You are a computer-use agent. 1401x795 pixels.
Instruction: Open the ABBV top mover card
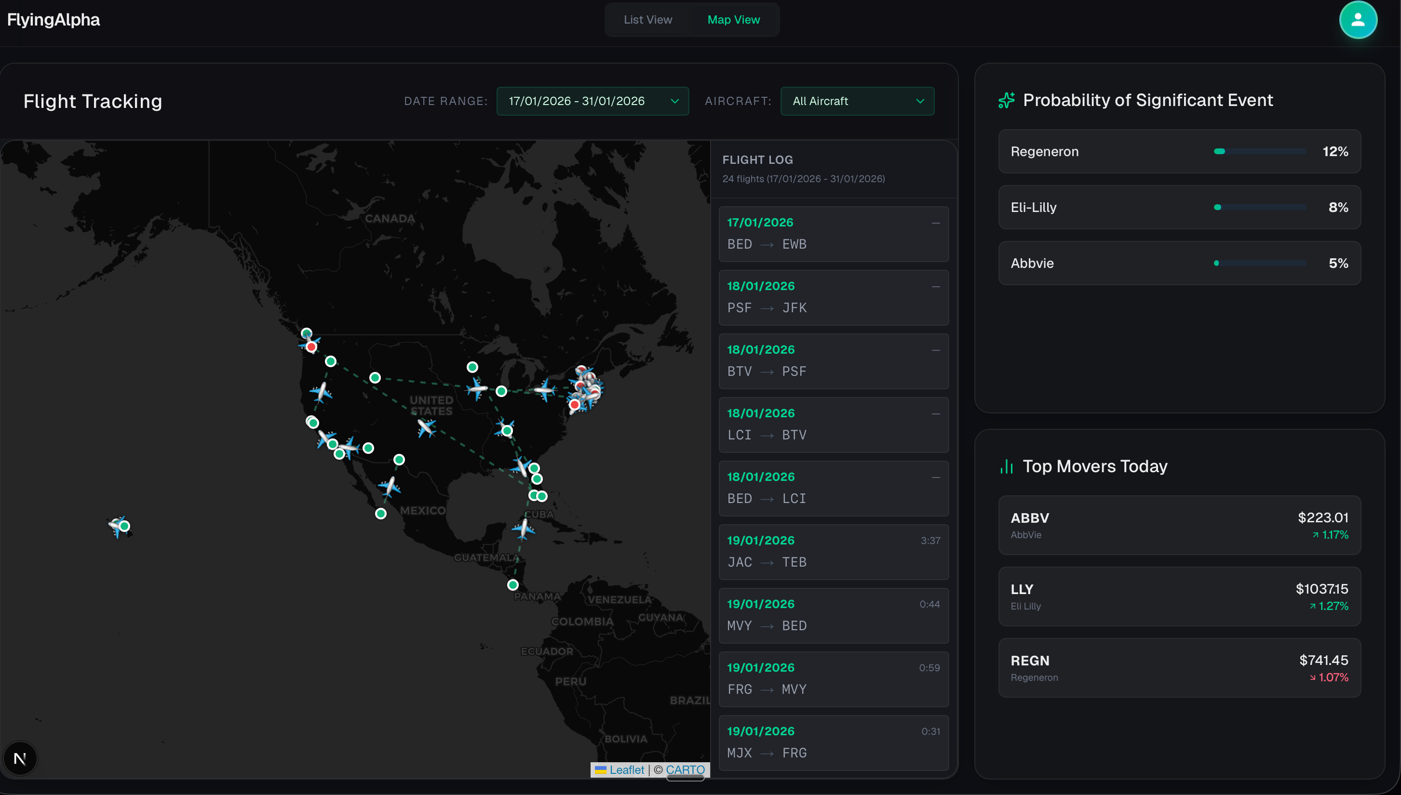coord(1179,525)
